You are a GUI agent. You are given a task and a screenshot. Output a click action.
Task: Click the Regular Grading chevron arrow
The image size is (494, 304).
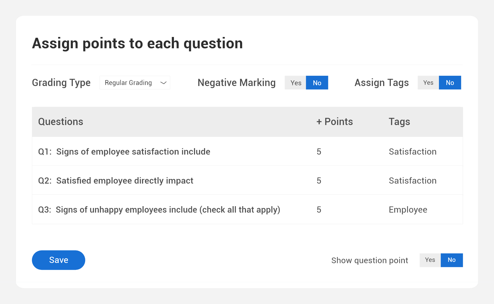click(163, 83)
